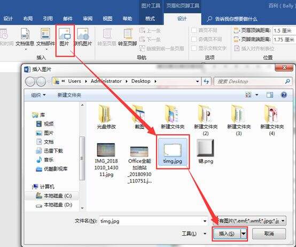This screenshot has height=247, width=296.
Task: Toggle the 首页不同 checkbox
Action: point(194,30)
